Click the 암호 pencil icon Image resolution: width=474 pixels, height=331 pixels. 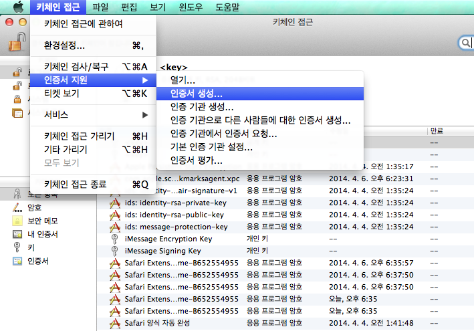tap(17, 207)
